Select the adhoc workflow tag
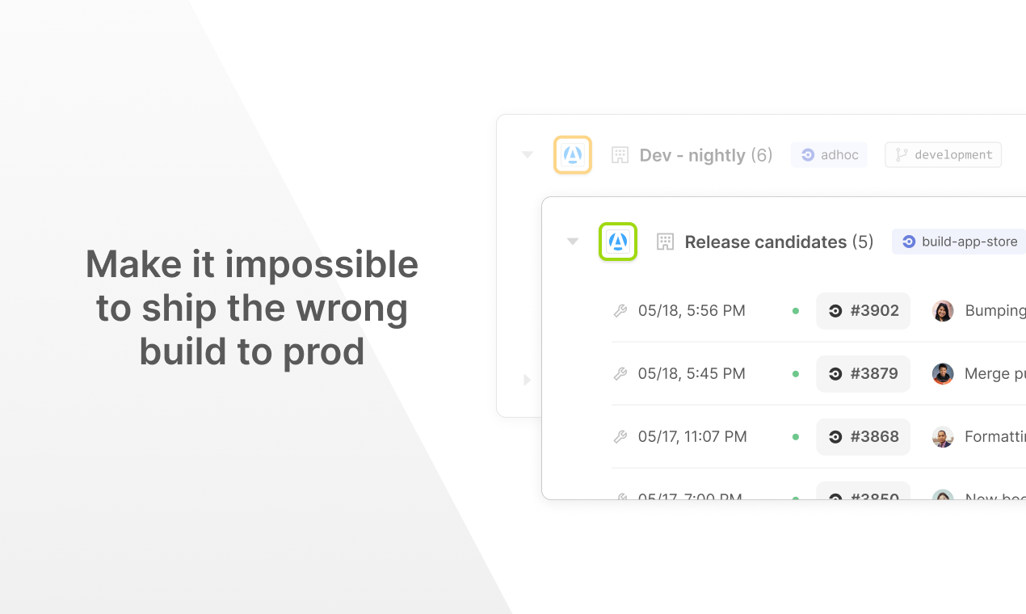Image resolution: width=1026 pixels, height=614 pixels. (x=830, y=155)
